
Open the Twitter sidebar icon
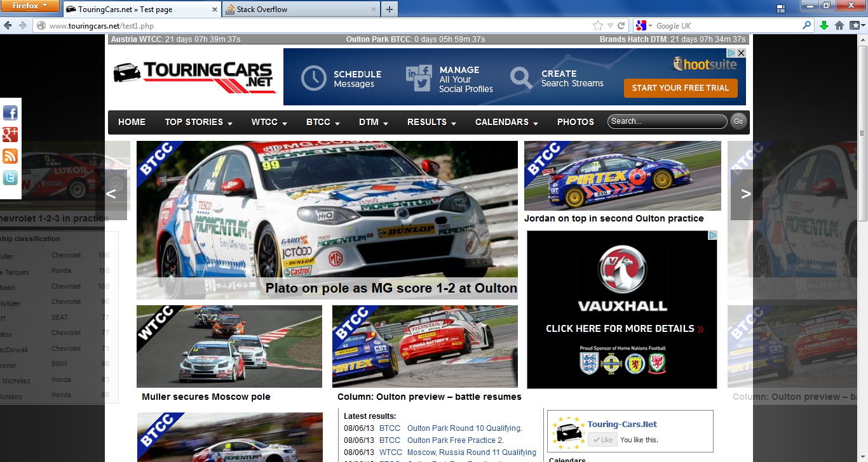10,178
